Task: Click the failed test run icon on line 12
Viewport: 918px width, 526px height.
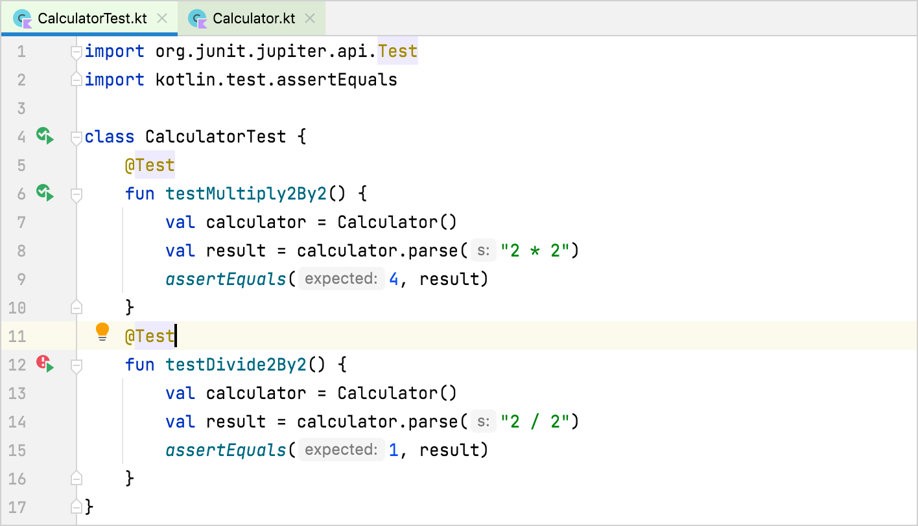Action: tap(45, 364)
